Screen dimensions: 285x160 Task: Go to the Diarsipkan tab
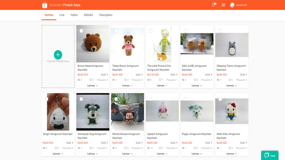pyautogui.click(x=106, y=15)
